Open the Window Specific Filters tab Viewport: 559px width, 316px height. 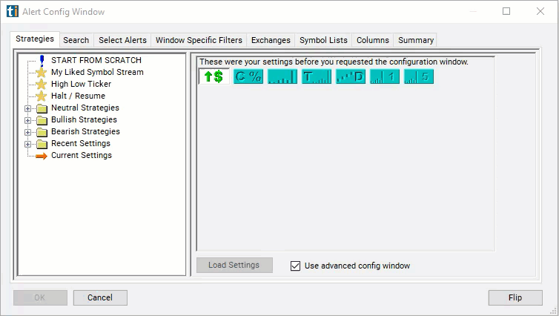click(x=199, y=40)
